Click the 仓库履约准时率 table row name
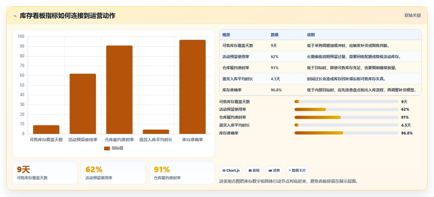 236,68
